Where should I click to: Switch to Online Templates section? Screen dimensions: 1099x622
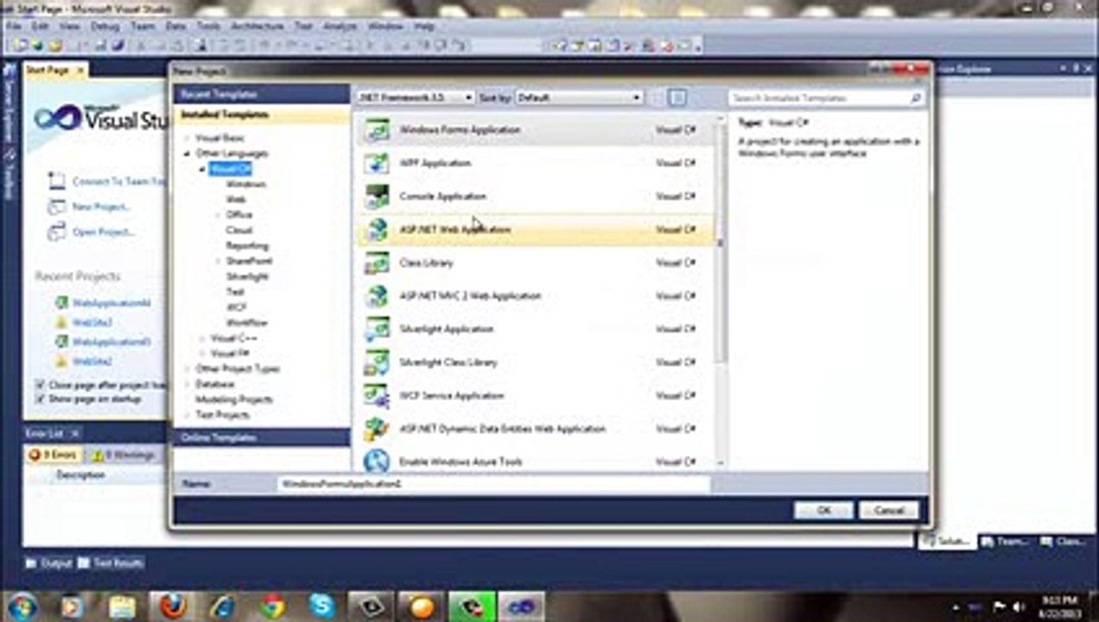pos(261,437)
